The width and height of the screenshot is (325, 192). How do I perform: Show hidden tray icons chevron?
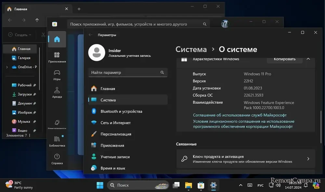(x=240, y=185)
